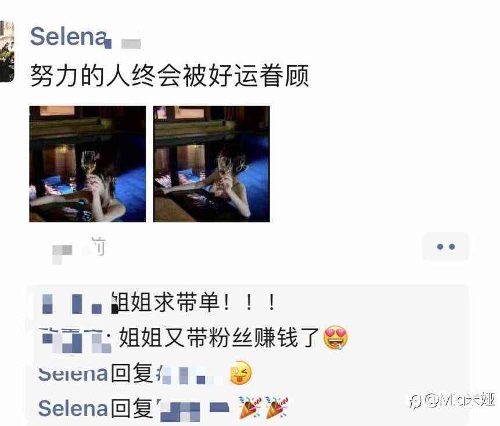Screen dimensions: 500x426
Task: Open the poster's profile avatar
Action: coord(7,51)
